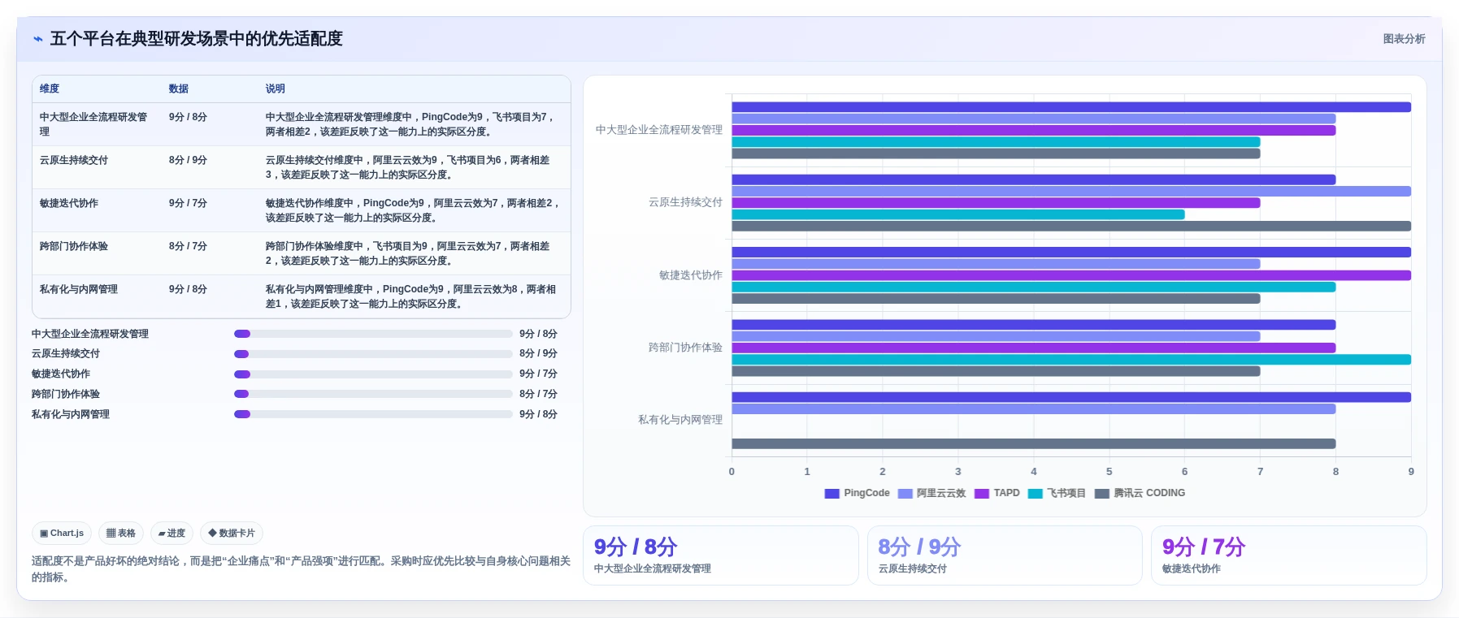Click the 中大型企业全流程研发管理 chart axis label
The image size is (1459, 618).
pyautogui.click(x=659, y=130)
